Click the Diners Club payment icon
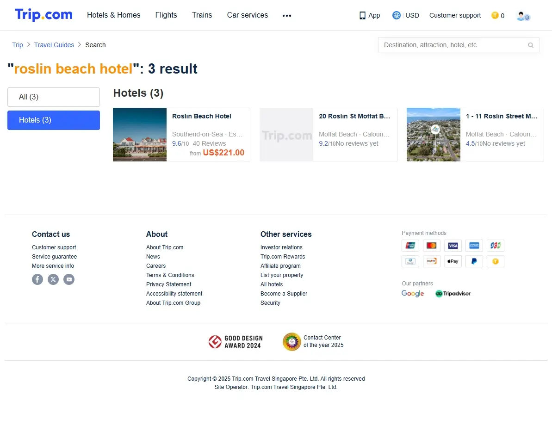552x426 pixels. (x=410, y=261)
